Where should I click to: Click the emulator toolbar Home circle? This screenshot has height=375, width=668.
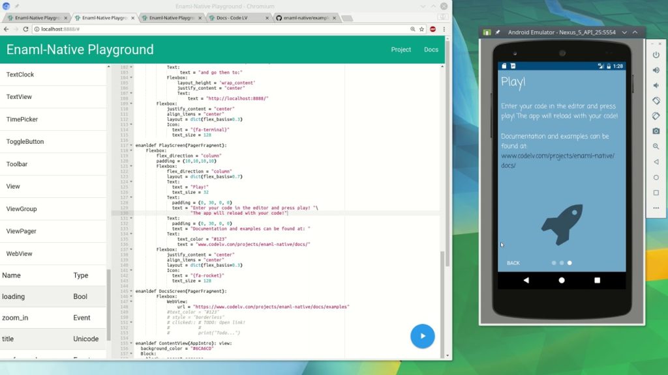click(x=656, y=177)
